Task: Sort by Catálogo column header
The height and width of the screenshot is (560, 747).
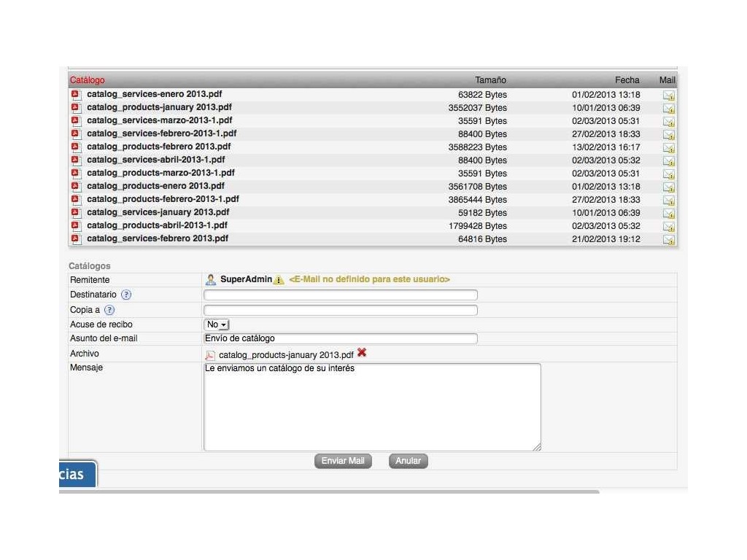Action: (x=88, y=80)
